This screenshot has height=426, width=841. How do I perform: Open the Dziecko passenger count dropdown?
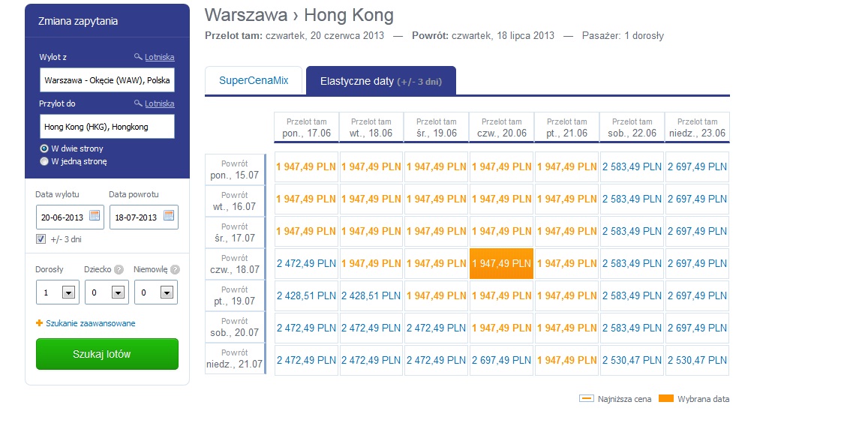pyautogui.click(x=107, y=292)
